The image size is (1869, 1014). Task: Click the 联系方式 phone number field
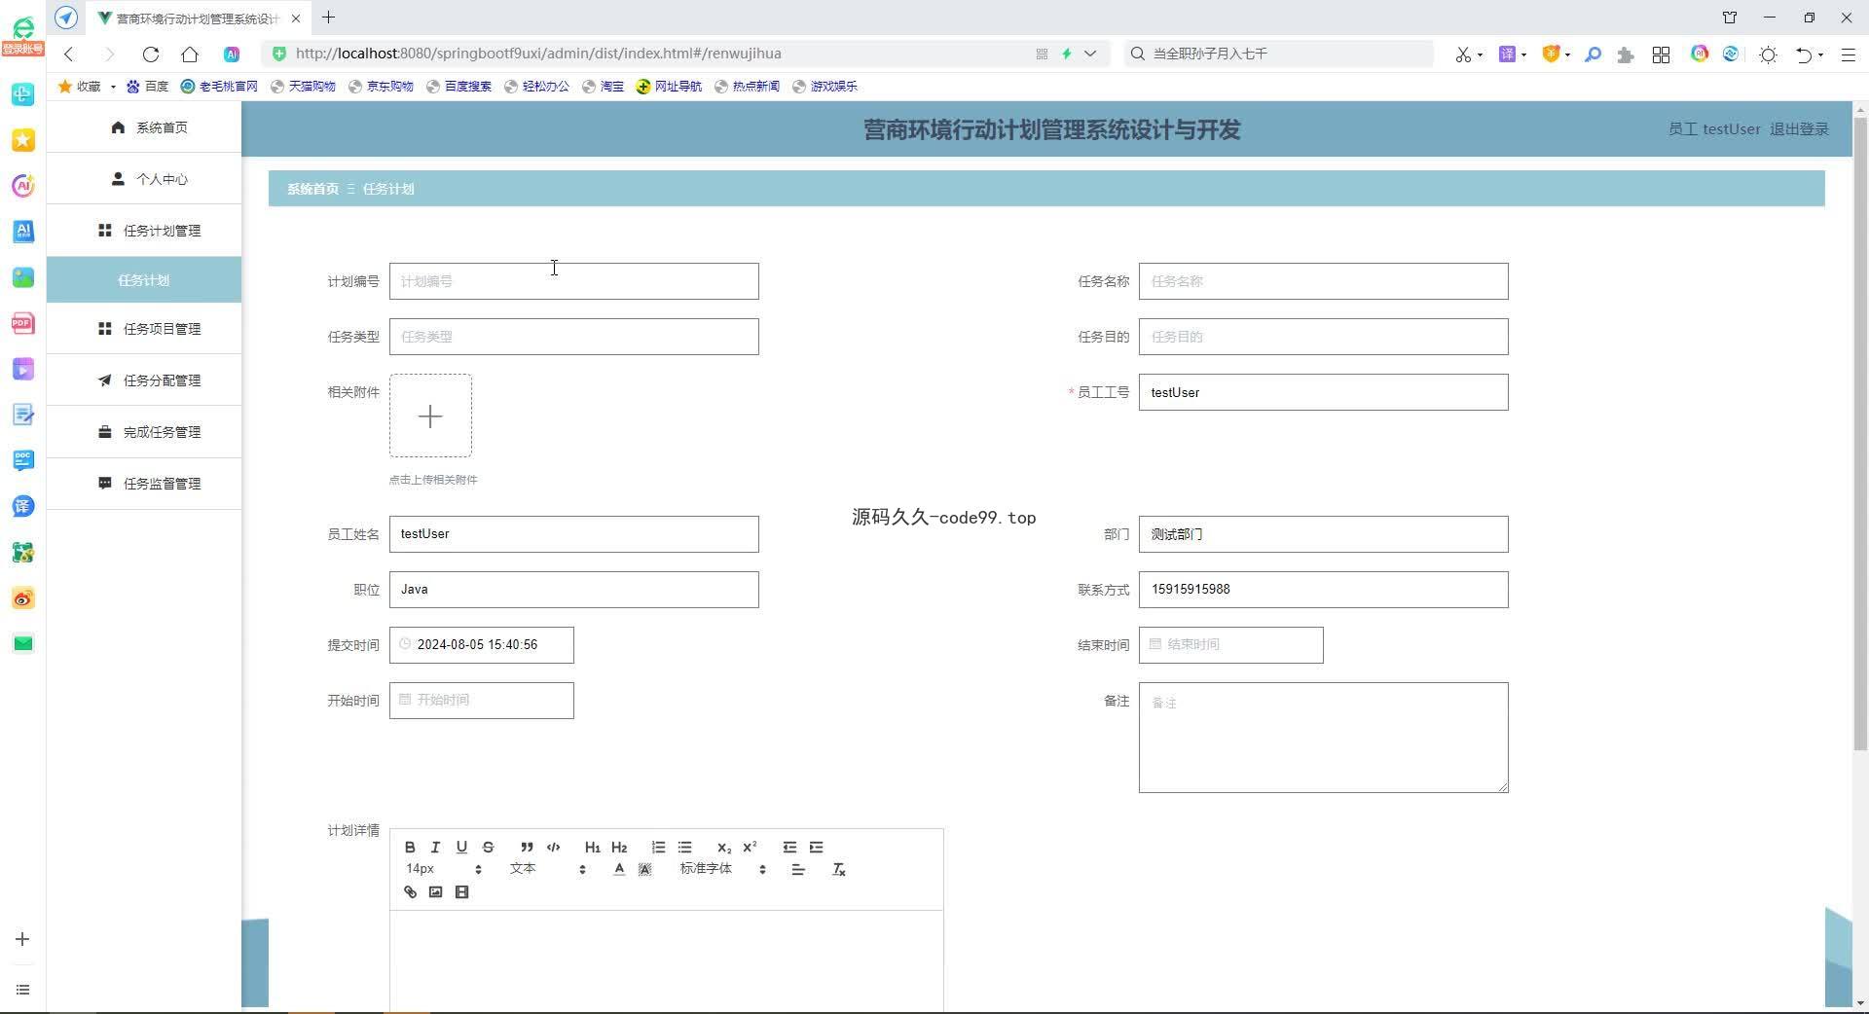(1323, 590)
